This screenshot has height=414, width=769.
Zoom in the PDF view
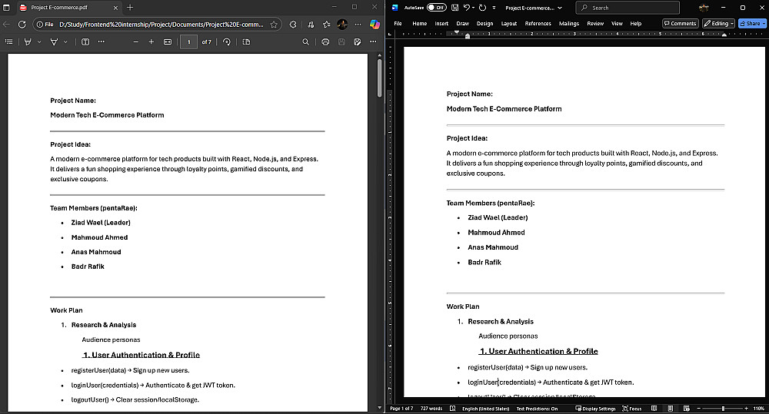151,42
